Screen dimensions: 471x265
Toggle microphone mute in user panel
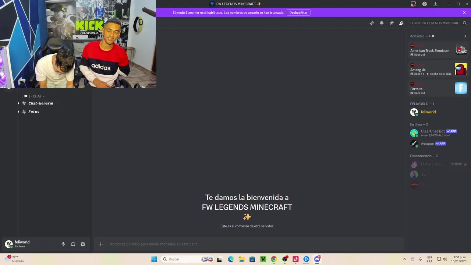(63, 244)
